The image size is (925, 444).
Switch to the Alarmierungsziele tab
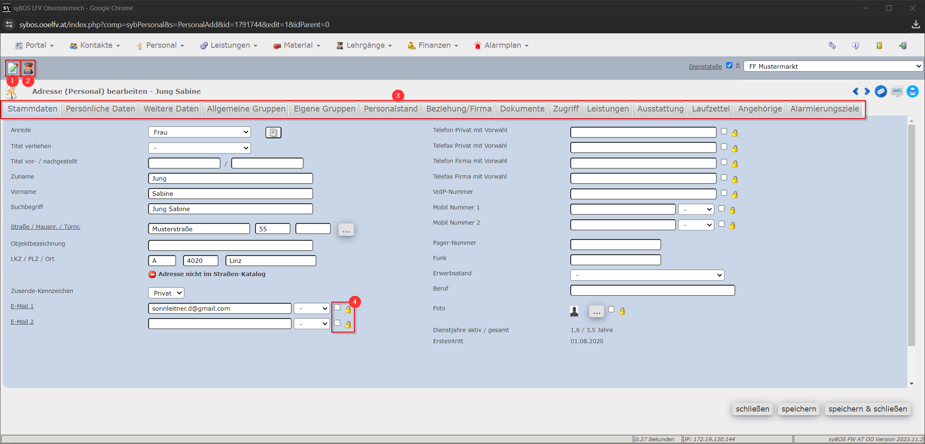825,109
